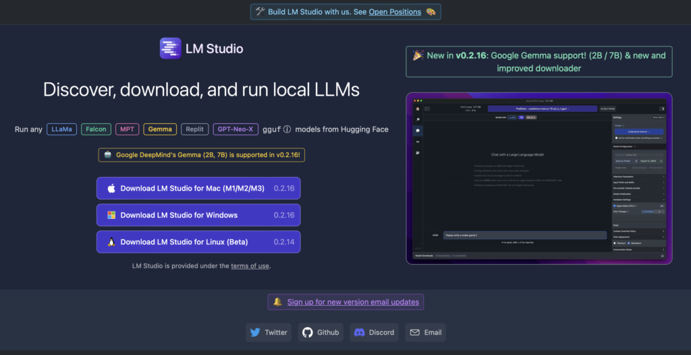This screenshot has height=355, width=691.
Task: Click the robot emoji in Gemma banner
Action: tap(108, 155)
